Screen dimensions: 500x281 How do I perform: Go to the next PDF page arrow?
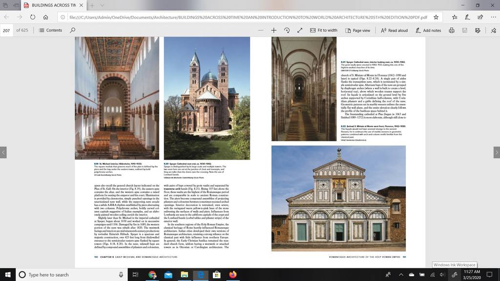[x=497, y=152]
